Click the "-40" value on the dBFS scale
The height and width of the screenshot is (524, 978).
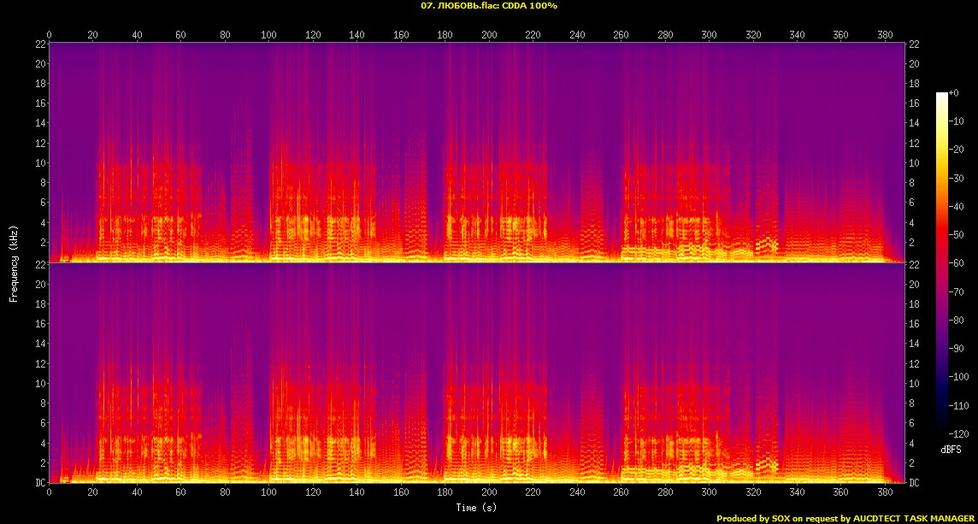[956, 207]
